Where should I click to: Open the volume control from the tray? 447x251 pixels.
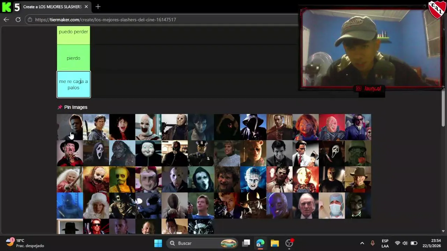(x=405, y=243)
